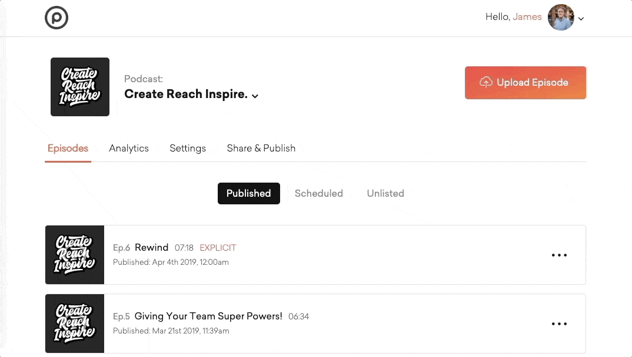Click the EXPLICIT label on Ep.6

[x=218, y=248]
